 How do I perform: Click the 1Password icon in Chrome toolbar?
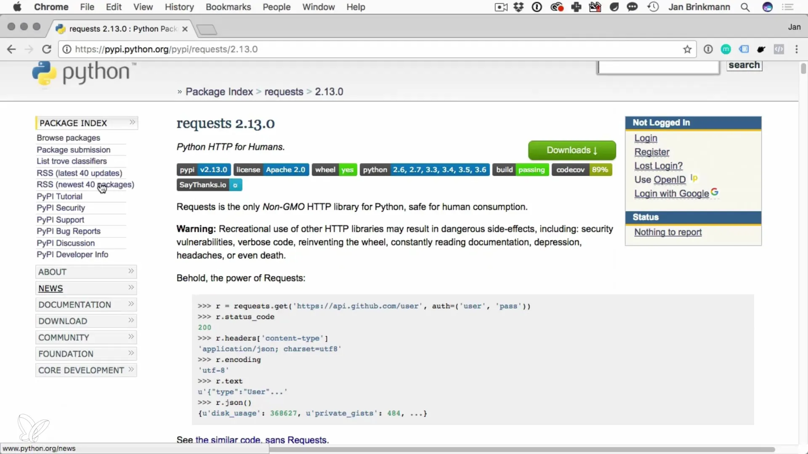[x=708, y=49]
